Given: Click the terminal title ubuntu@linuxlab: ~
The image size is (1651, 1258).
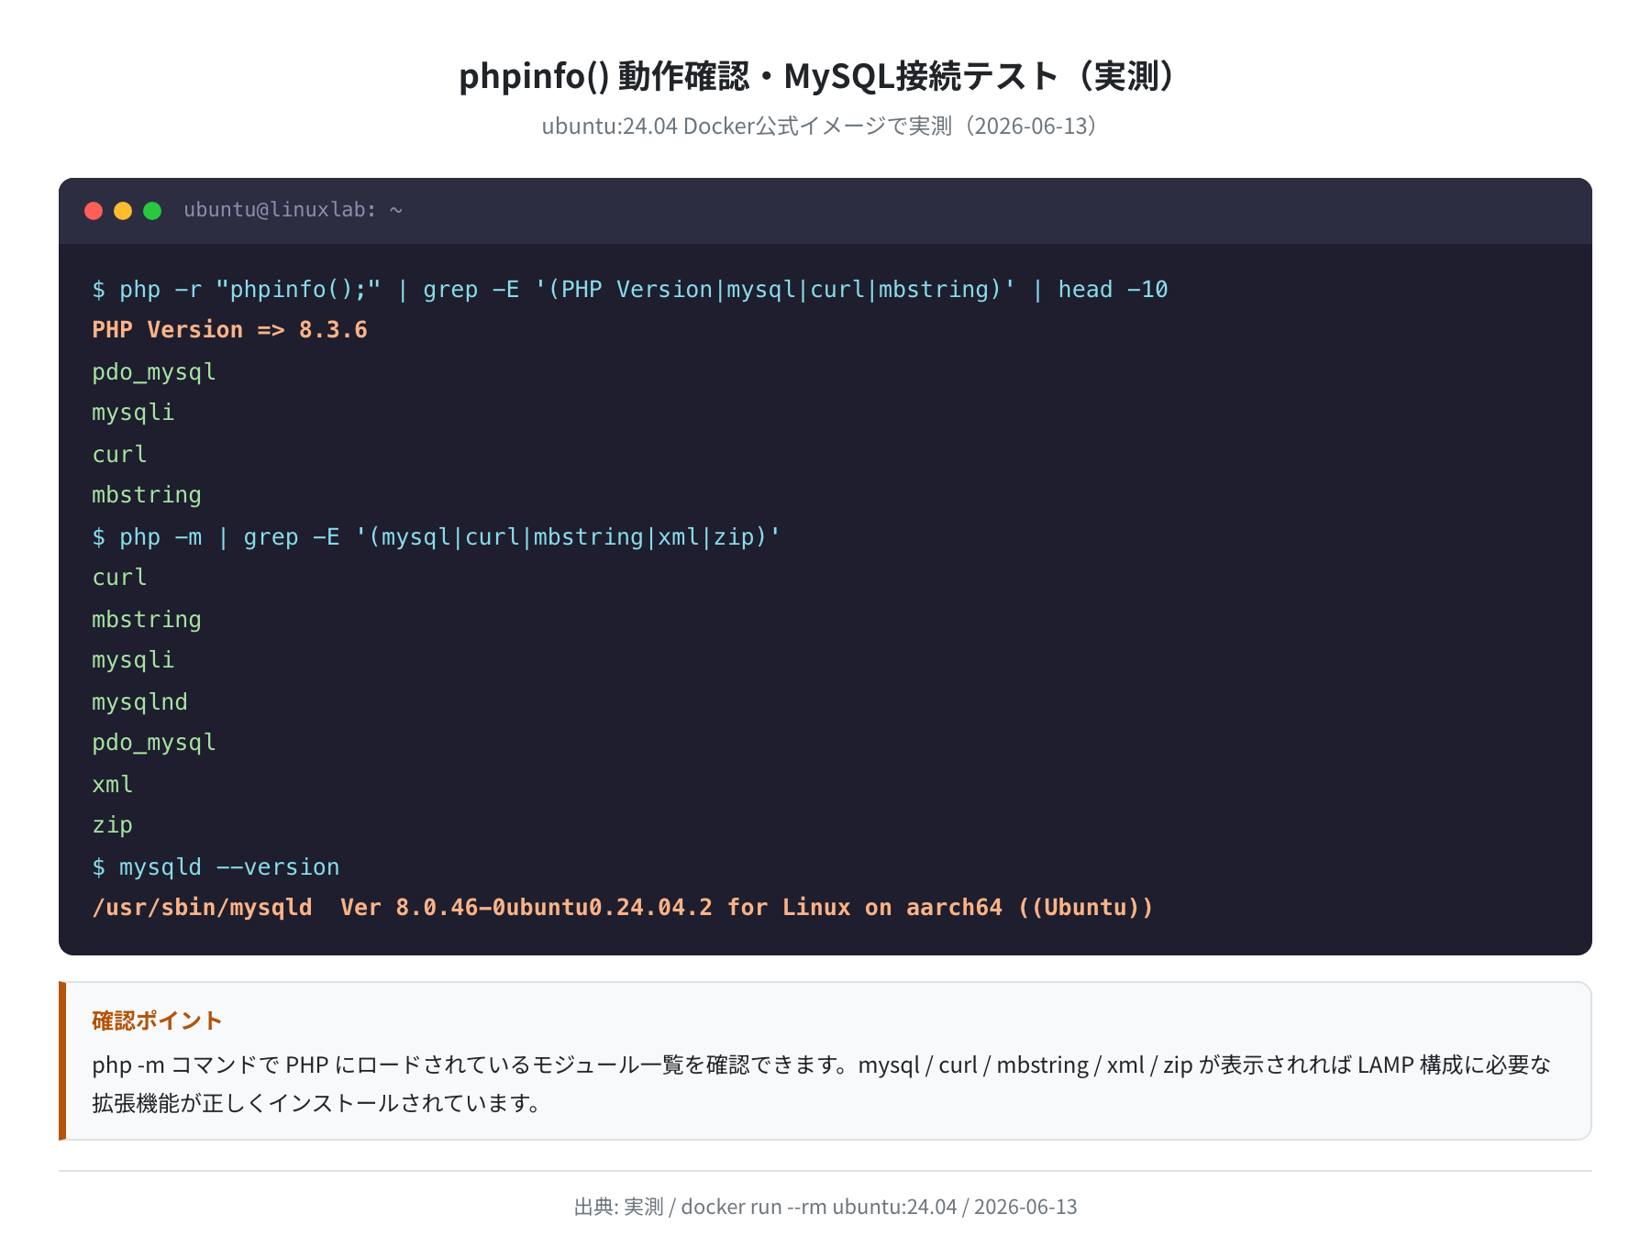Looking at the screenshot, I should click(x=294, y=210).
